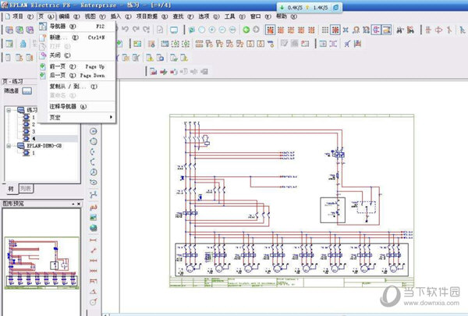Select the radius dimension tool icon
Image resolution: width=468 pixels, height=316 pixels.
coord(94,302)
